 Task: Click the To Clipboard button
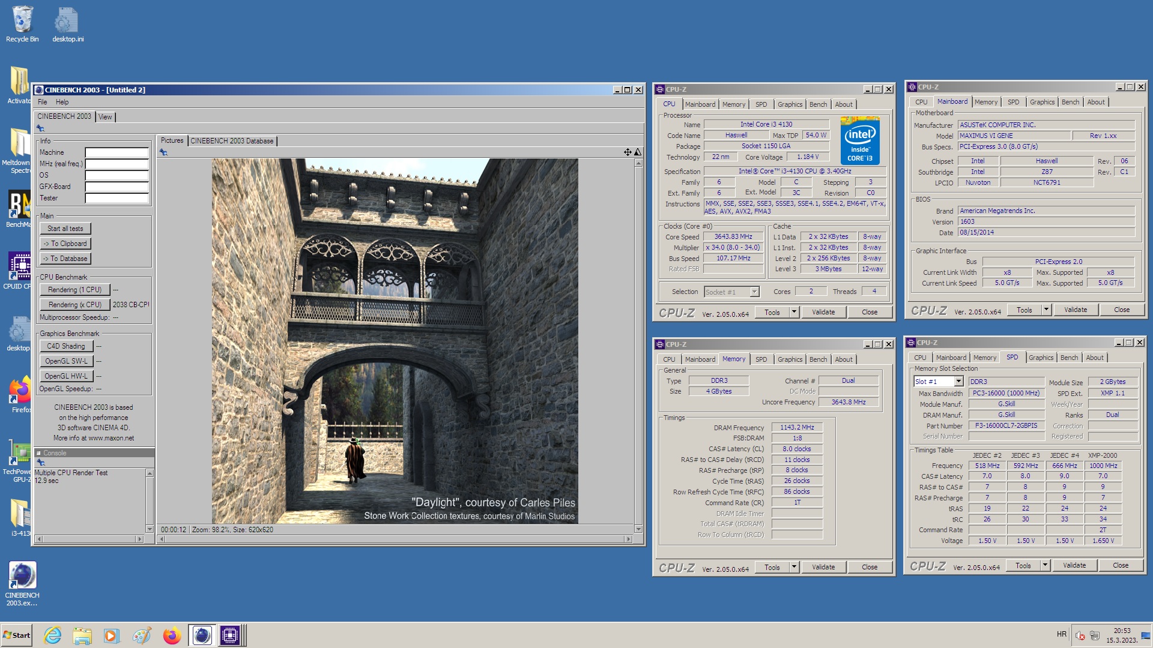tap(65, 244)
